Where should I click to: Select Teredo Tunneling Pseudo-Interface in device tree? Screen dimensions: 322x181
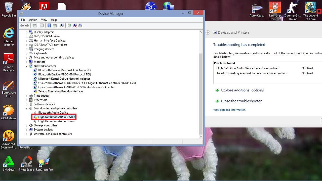coord(60,91)
